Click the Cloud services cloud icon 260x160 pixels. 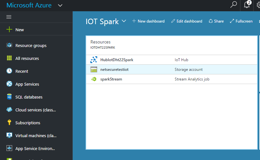(9, 109)
